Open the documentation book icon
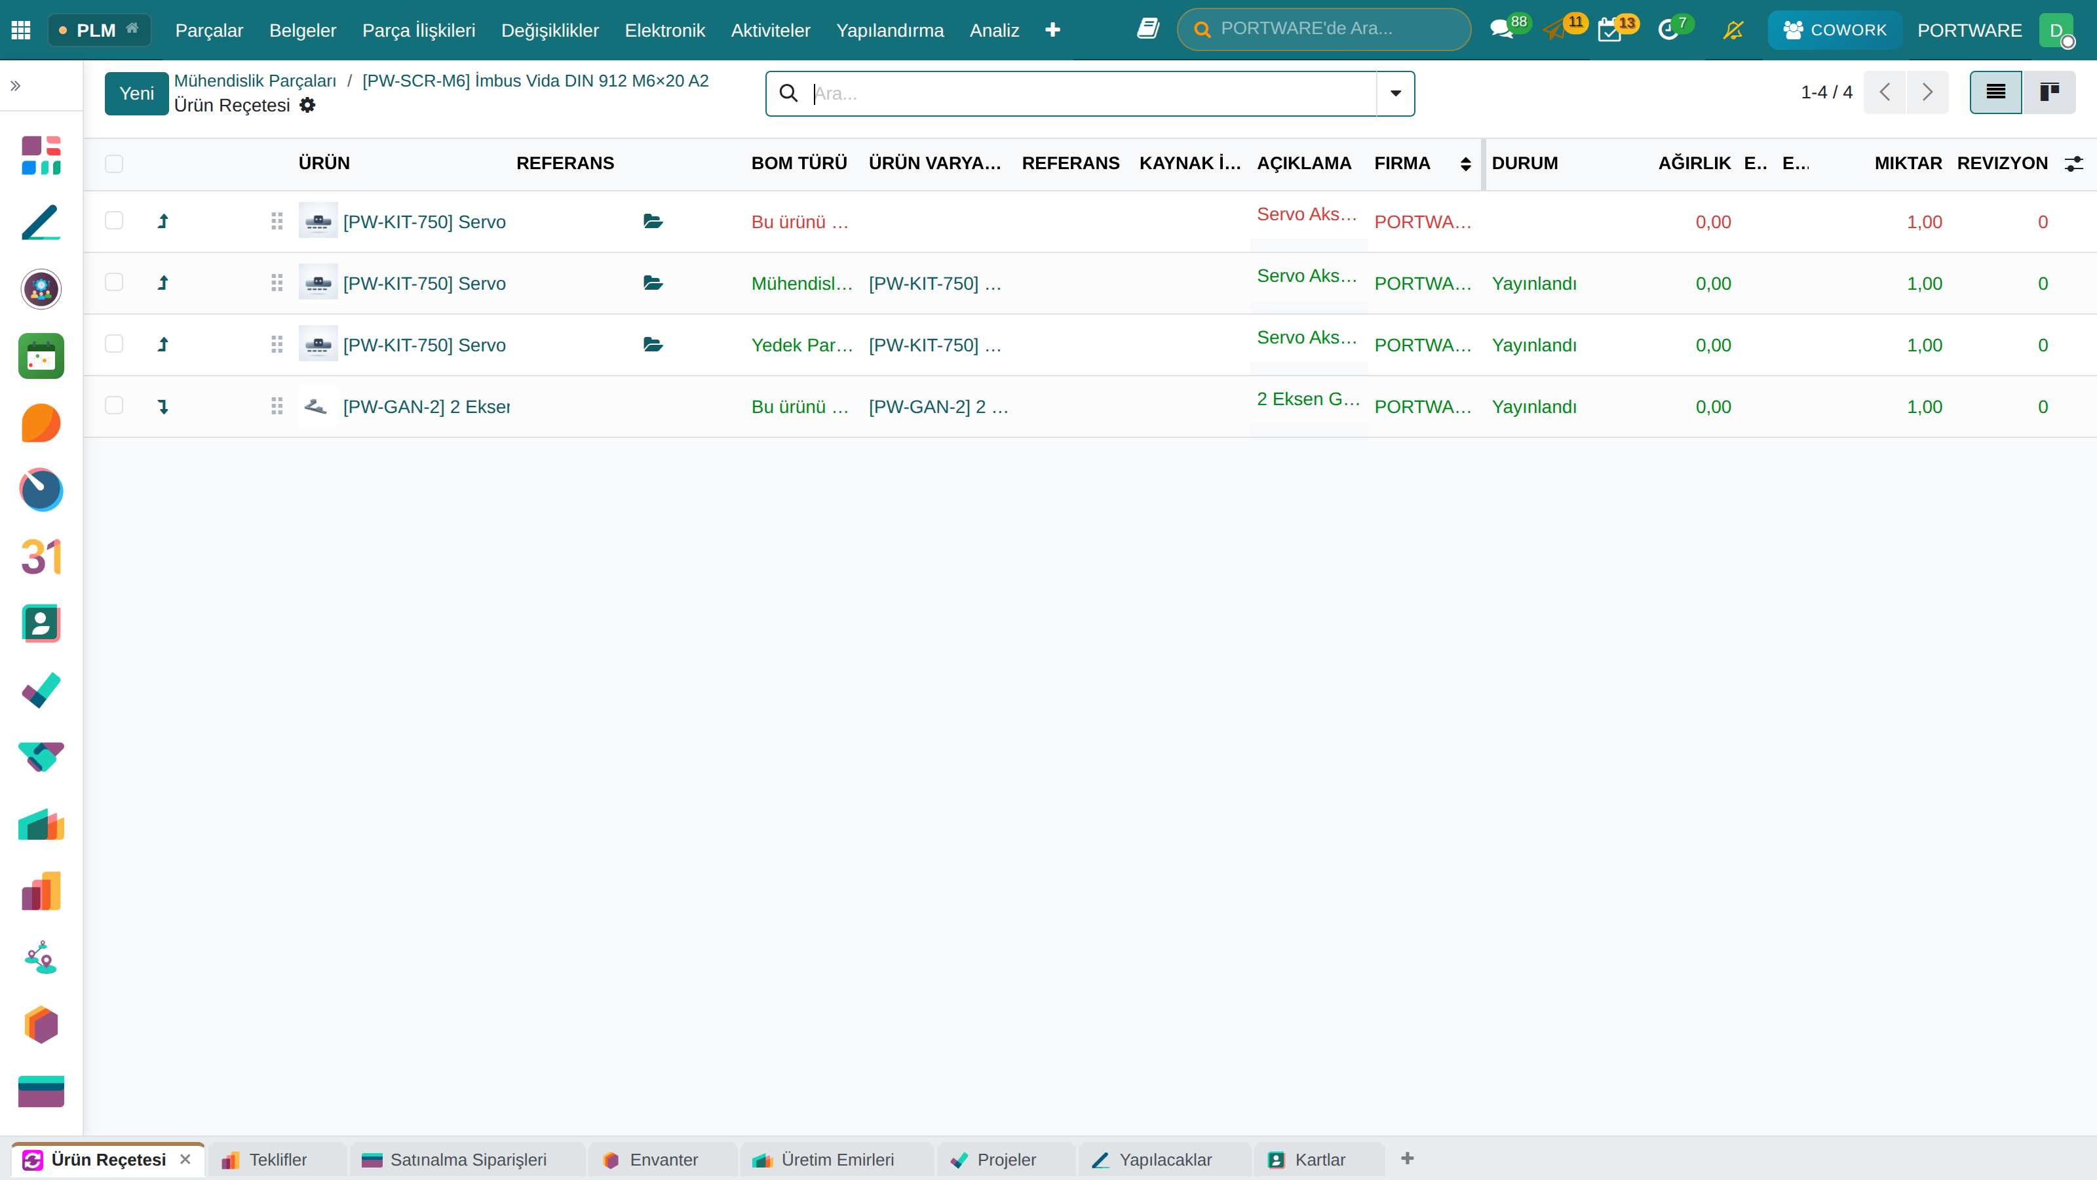Viewport: 2097px width, 1180px height. coord(1148,29)
